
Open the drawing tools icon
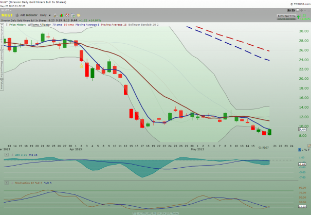coord(56,15)
